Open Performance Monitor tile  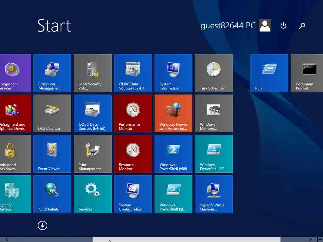coord(133,113)
